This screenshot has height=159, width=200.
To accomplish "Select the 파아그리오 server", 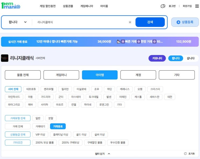I will pos(14,105).
